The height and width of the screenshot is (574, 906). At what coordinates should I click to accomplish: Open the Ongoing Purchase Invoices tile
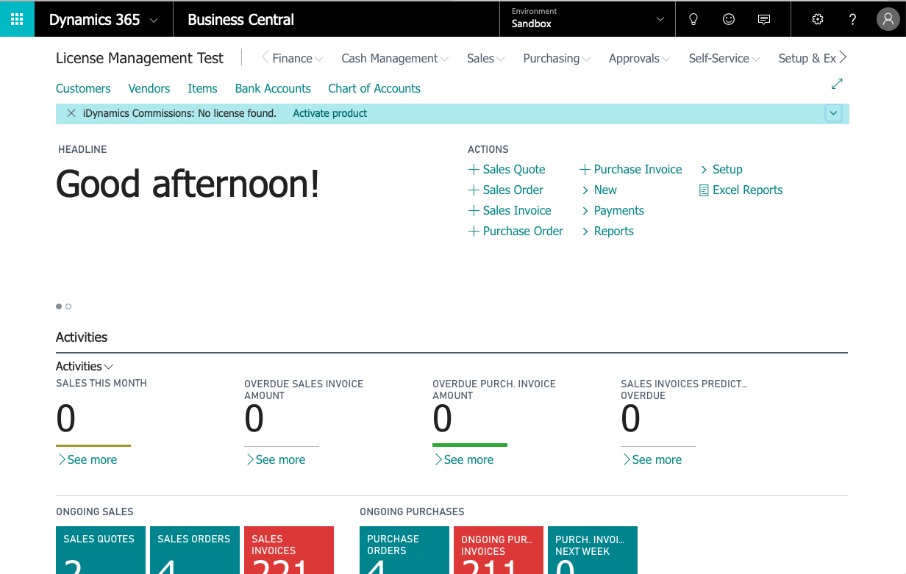(x=499, y=550)
